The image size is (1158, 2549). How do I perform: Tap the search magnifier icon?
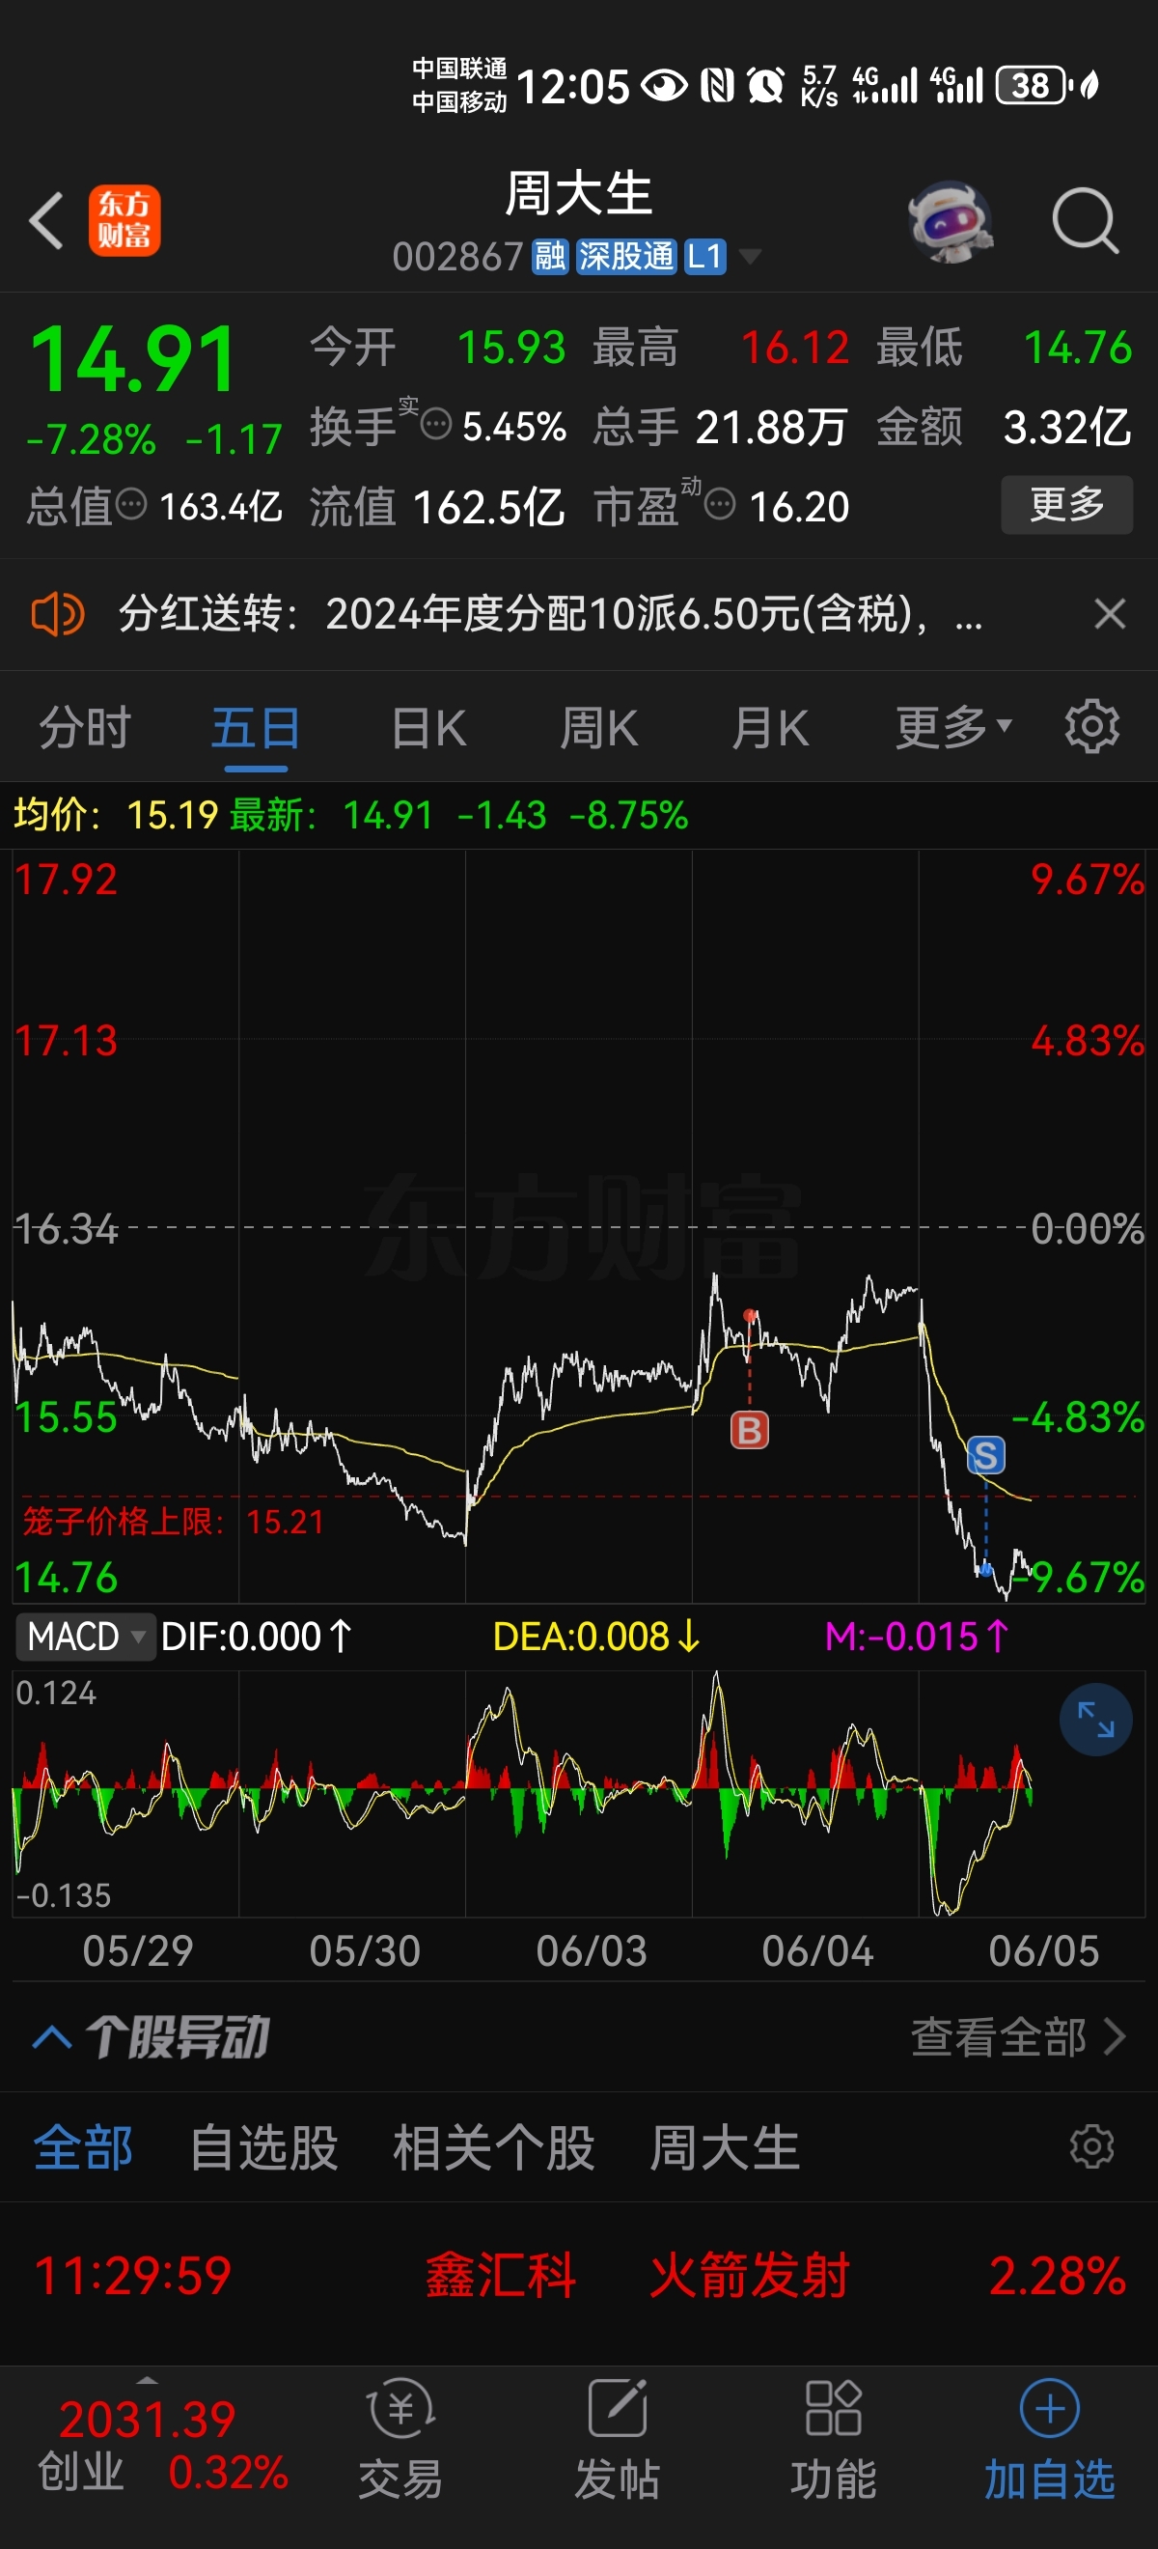[x=1085, y=222]
